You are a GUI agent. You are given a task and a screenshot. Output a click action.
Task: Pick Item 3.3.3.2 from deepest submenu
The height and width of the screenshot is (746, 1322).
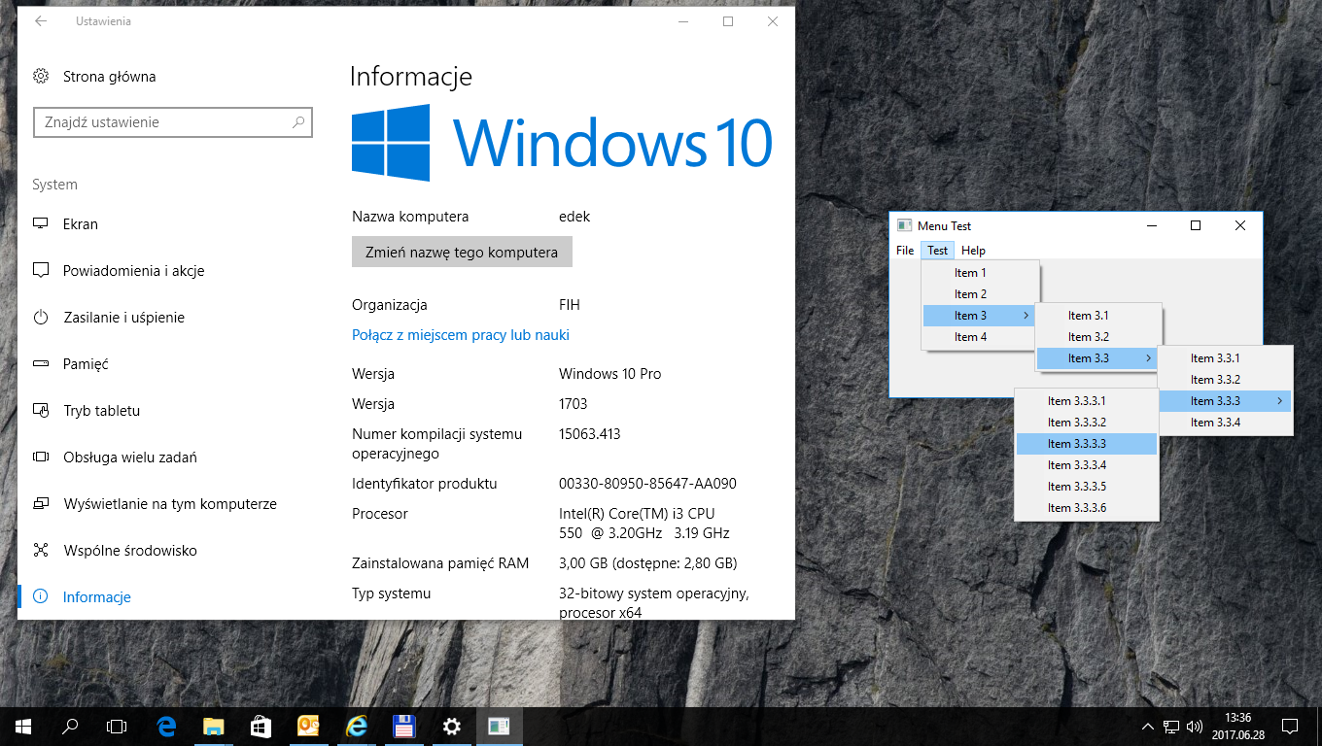(1087, 423)
